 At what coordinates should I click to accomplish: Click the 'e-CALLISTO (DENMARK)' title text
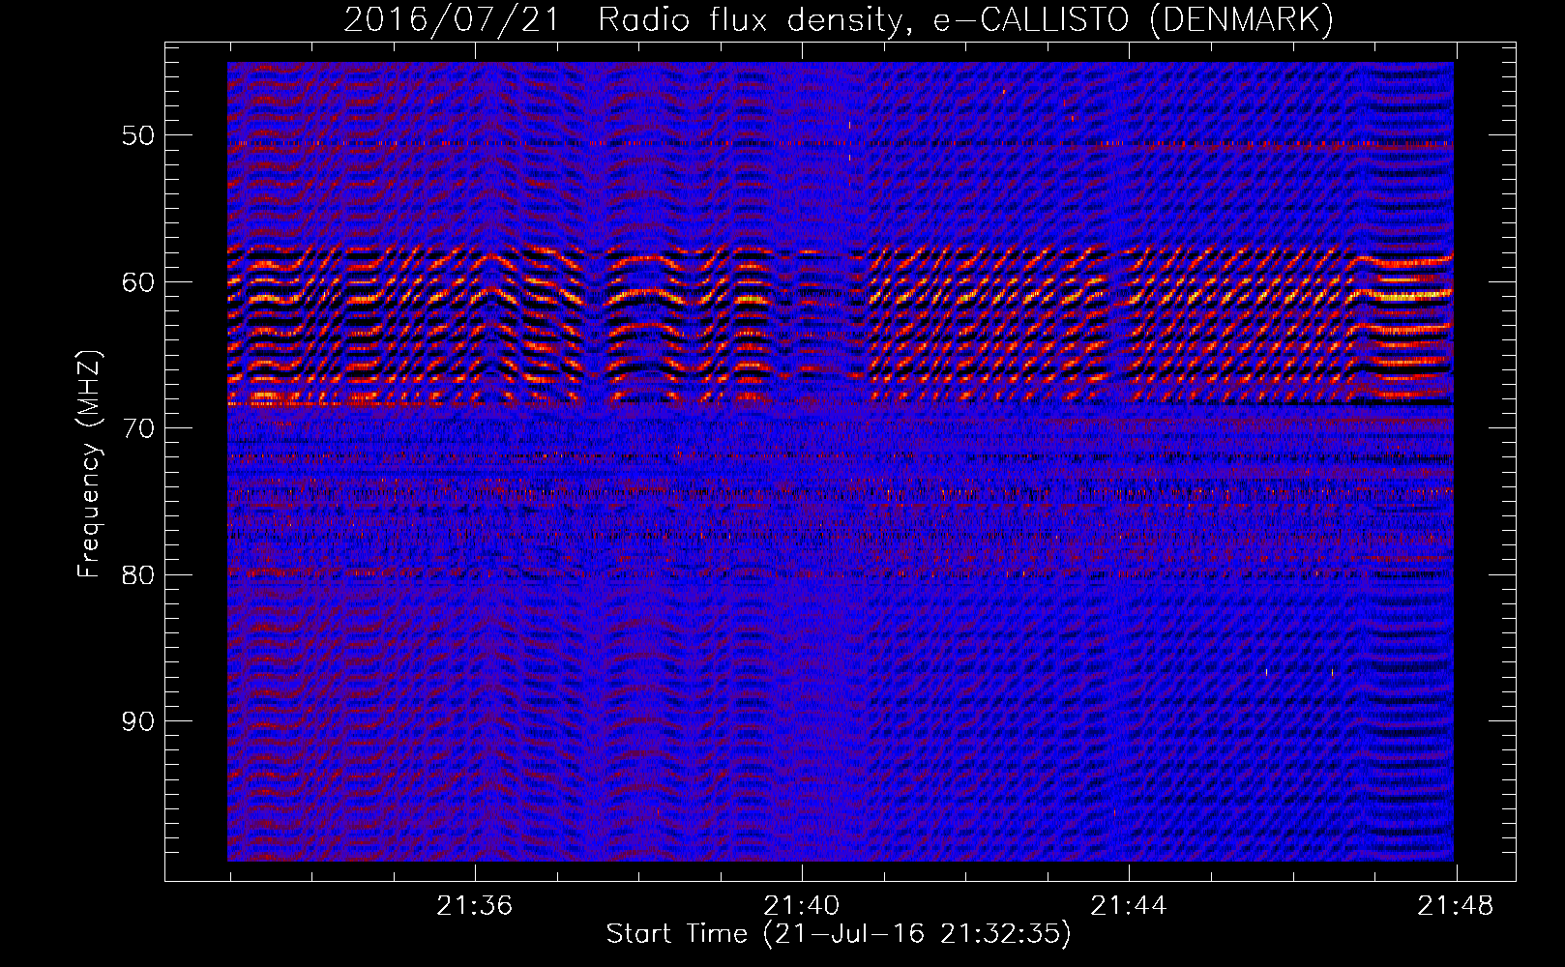tap(1134, 20)
